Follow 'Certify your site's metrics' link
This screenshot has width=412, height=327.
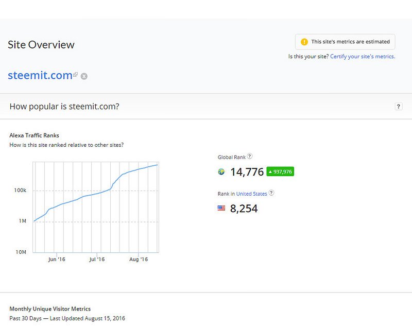tap(363, 57)
